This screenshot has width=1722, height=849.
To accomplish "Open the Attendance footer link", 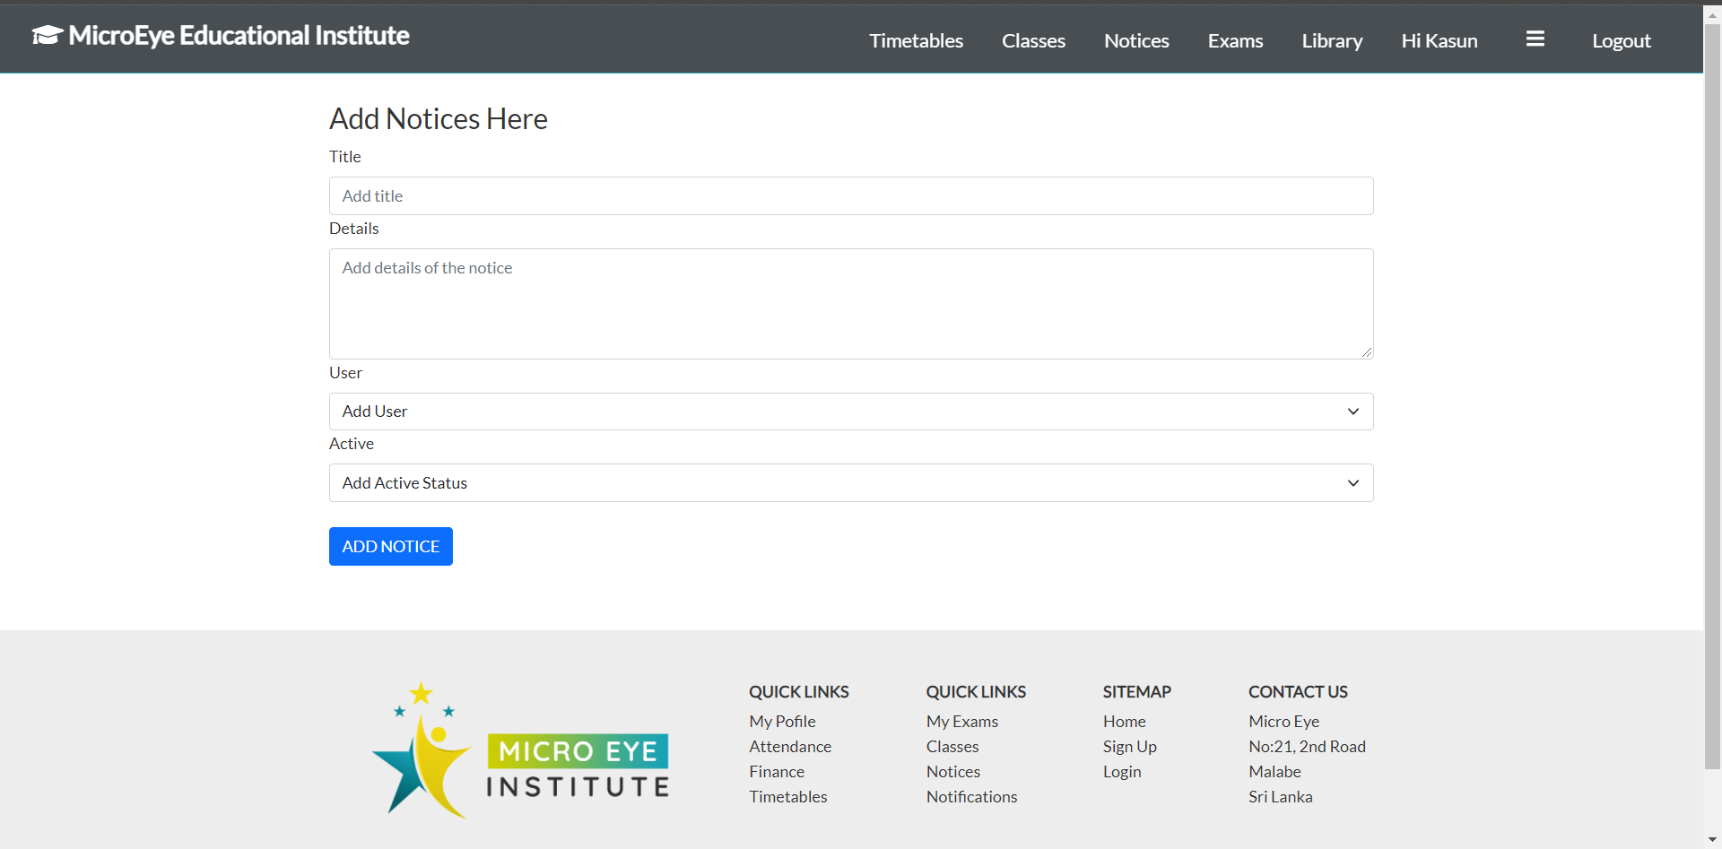I will pos(790,746).
